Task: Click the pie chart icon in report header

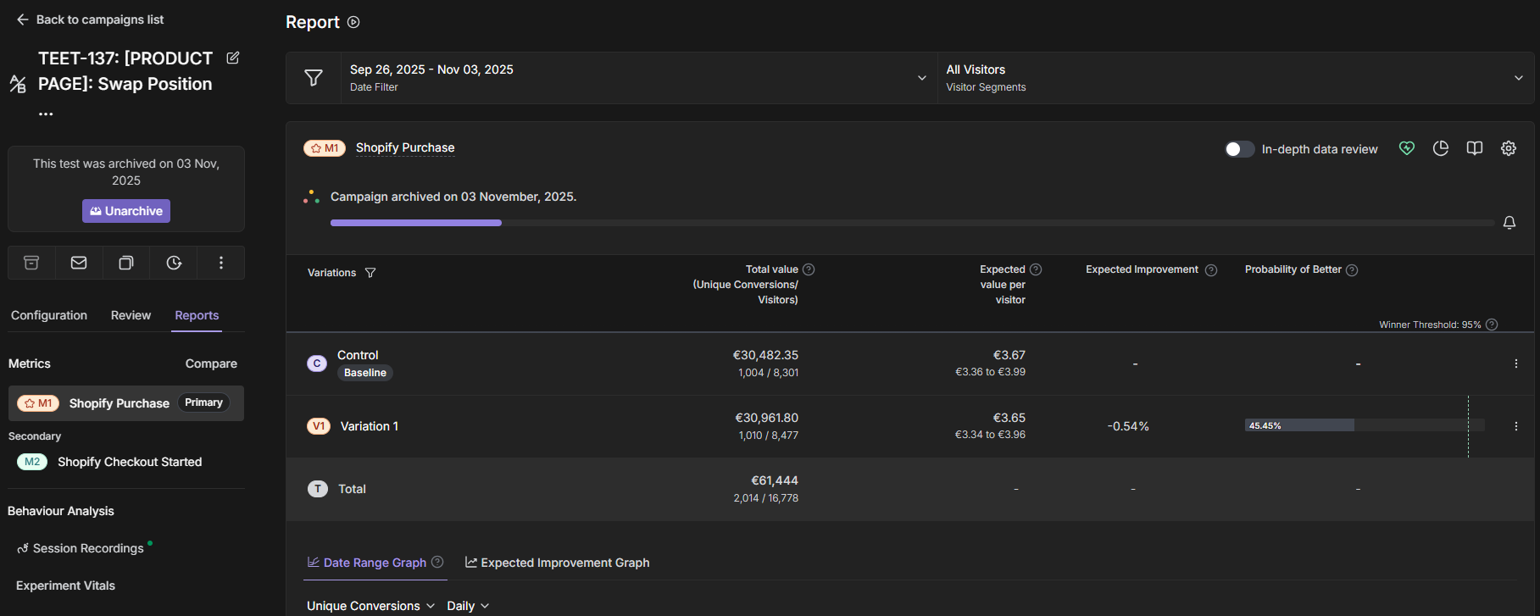Action: (x=1441, y=148)
